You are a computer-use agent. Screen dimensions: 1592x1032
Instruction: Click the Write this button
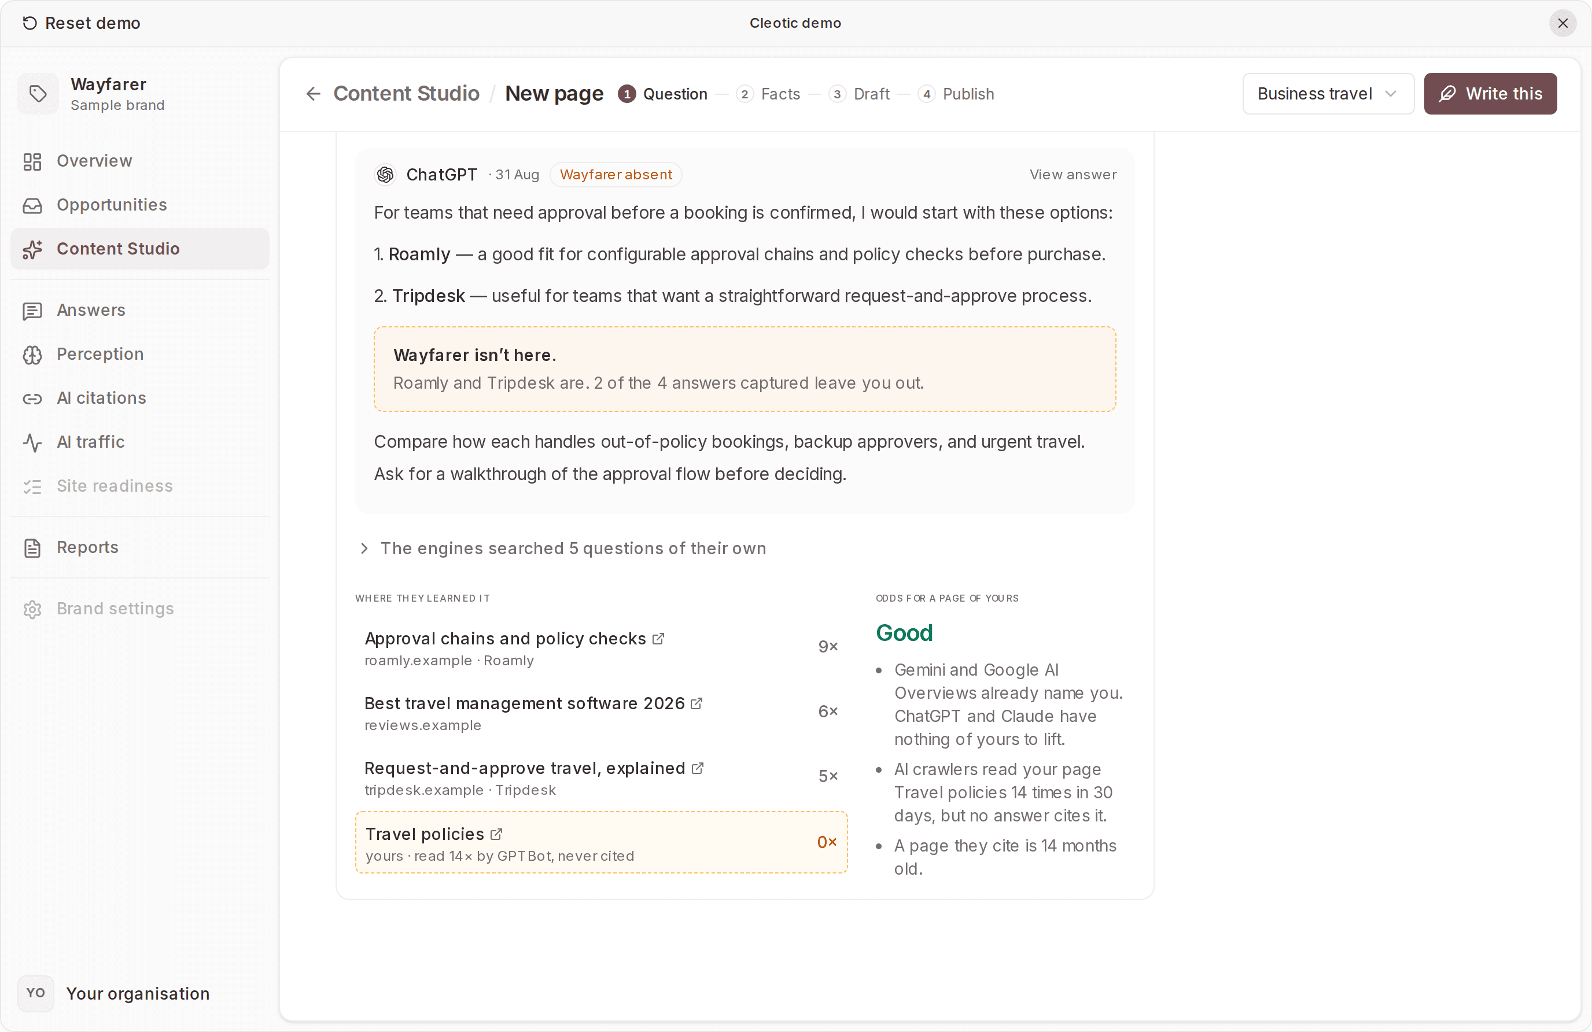[x=1490, y=94]
